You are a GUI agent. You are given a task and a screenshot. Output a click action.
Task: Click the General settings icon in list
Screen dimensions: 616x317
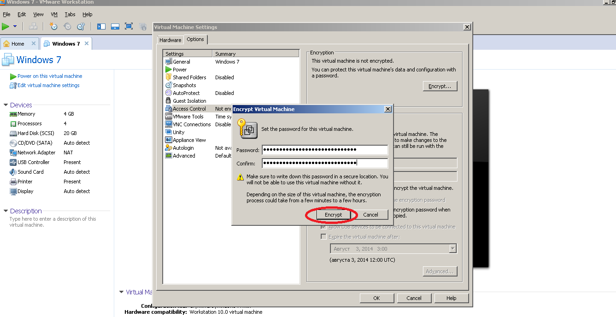pyautogui.click(x=168, y=62)
